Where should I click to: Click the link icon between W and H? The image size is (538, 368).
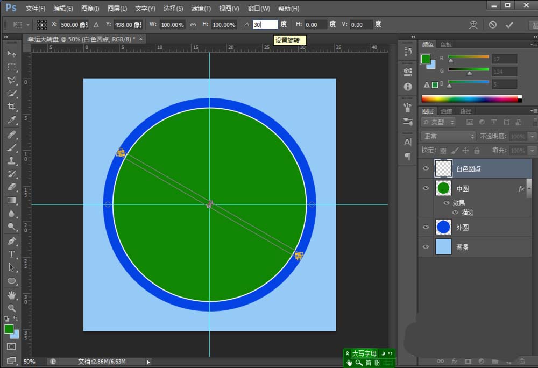(193, 25)
